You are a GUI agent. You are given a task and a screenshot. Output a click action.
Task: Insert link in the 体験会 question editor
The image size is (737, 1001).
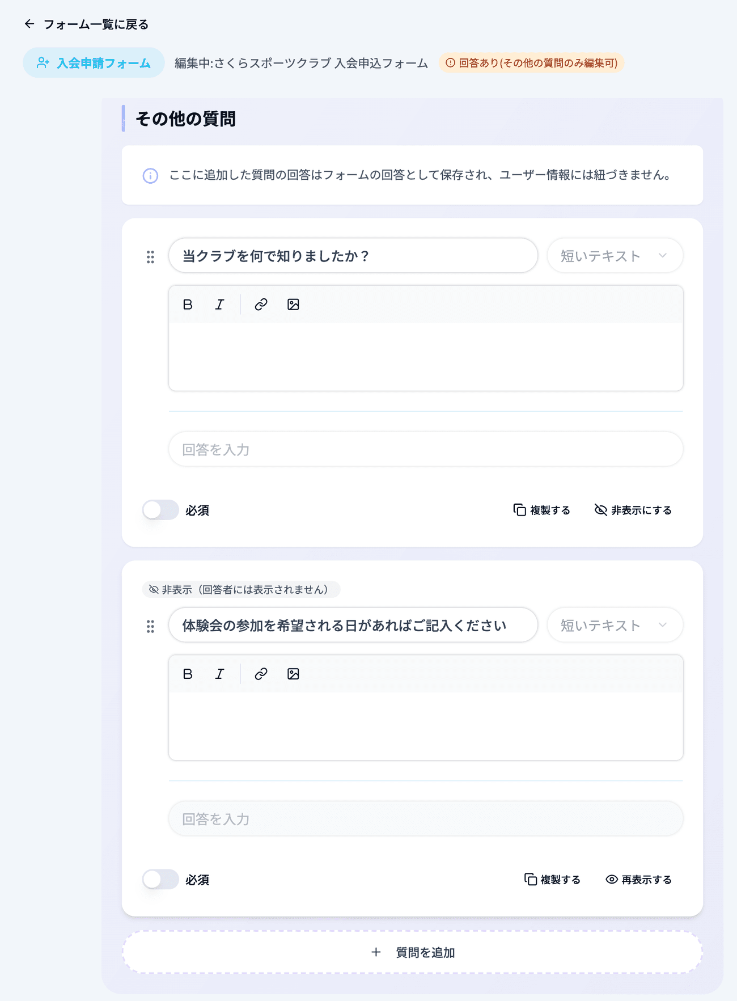[261, 674]
